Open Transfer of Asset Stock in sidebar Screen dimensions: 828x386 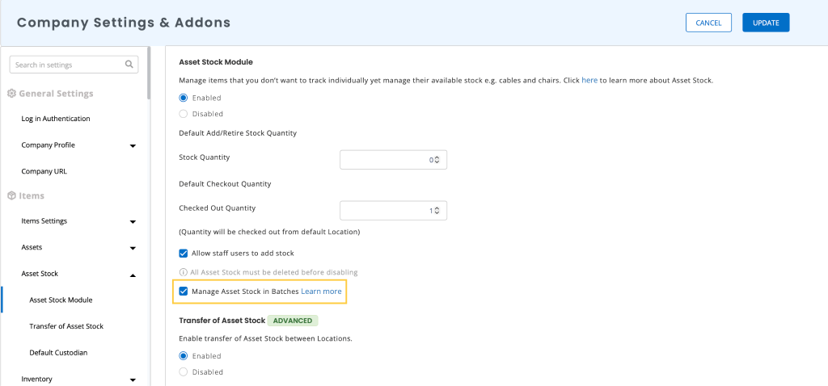coord(66,326)
